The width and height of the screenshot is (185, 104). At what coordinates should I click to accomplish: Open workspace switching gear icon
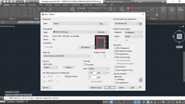163,102
